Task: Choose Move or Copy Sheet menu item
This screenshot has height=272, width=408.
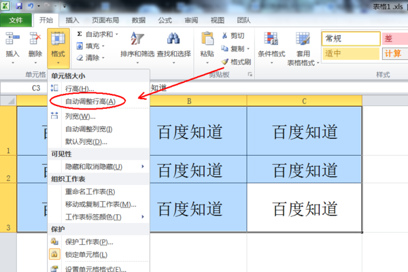Action: 99,204
